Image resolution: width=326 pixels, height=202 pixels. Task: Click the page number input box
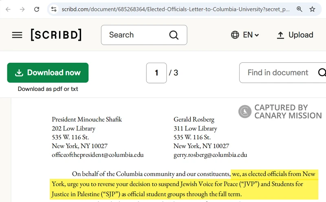[156, 73]
